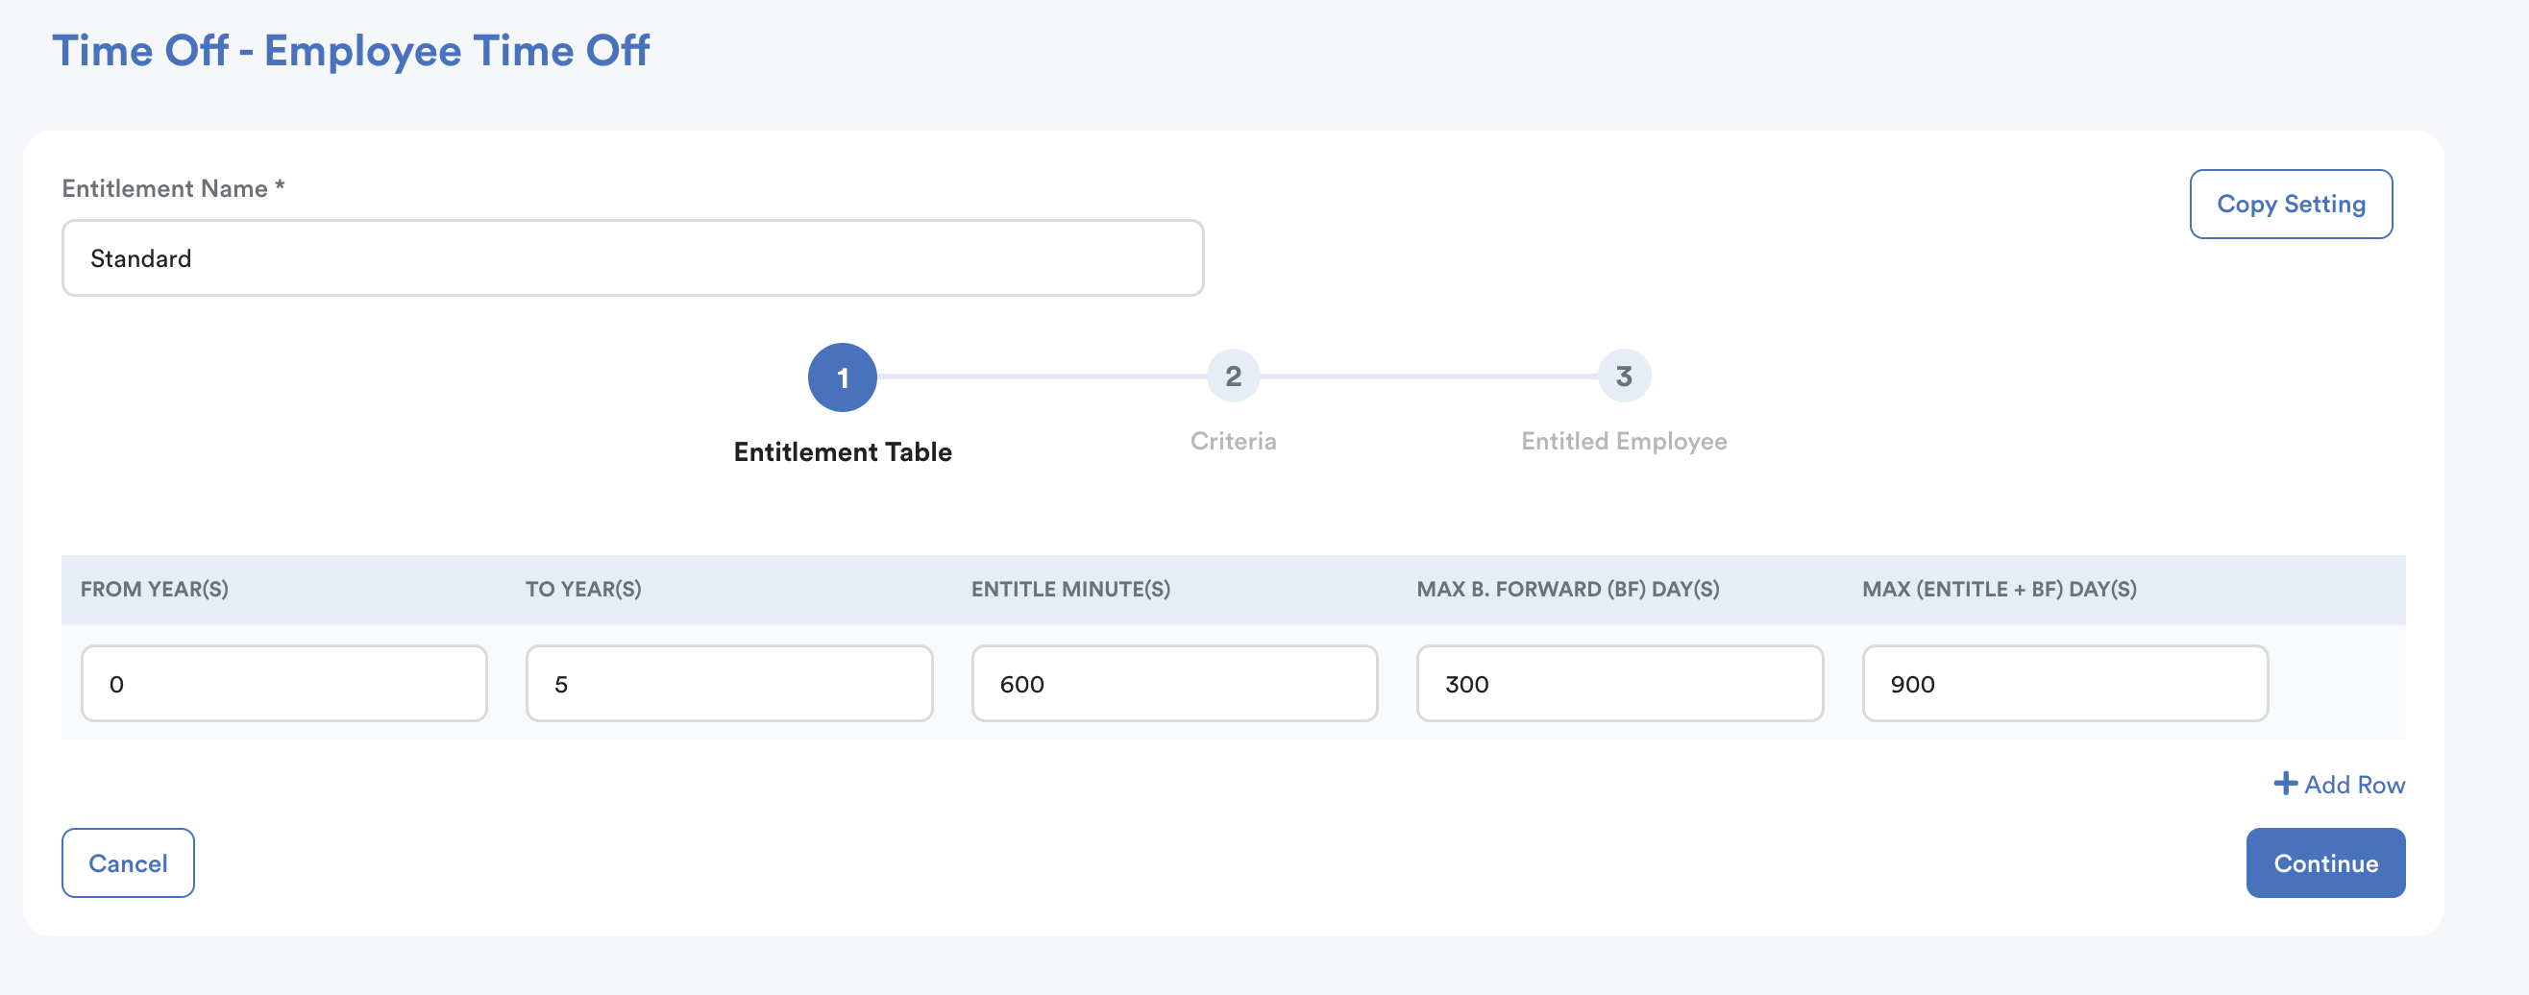The width and height of the screenshot is (2529, 995).
Task: Click the Add Row link
Action: [x=2353, y=784]
